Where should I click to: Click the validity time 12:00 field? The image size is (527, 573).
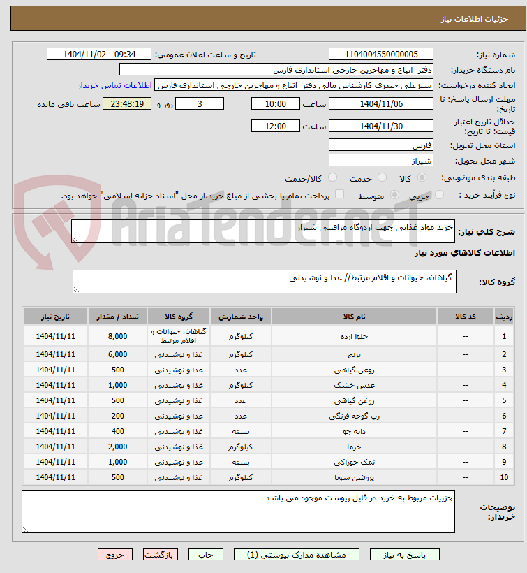(x=276, y=126)
